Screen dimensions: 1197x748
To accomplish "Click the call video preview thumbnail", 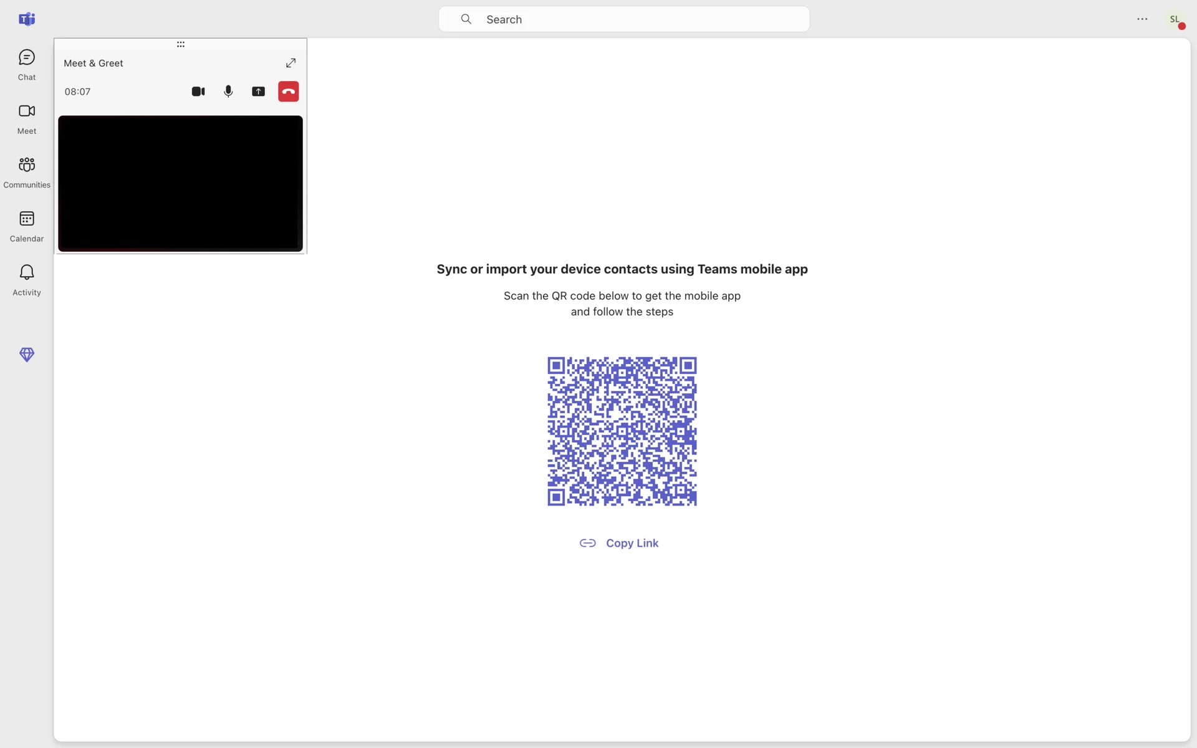I will click(x=180, y=183).
